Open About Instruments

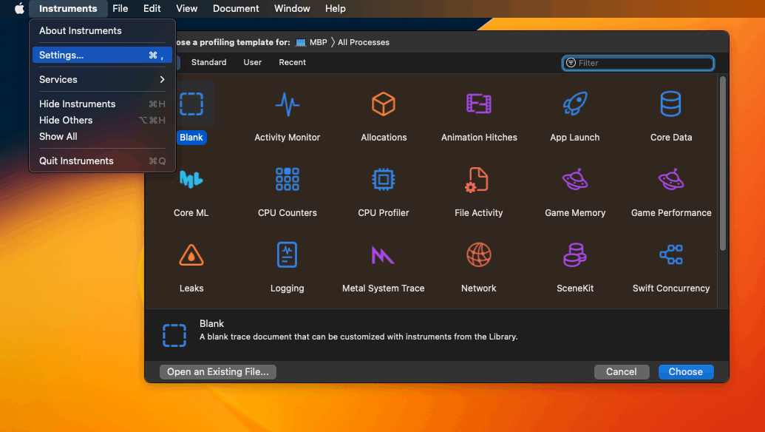[102, 31]
